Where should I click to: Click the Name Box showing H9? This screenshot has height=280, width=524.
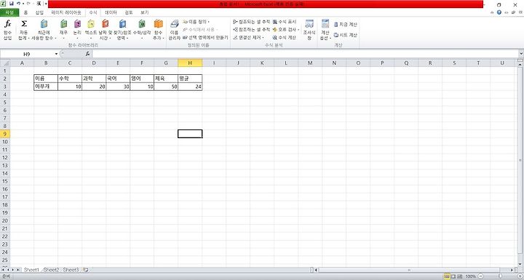click(27, 54)
